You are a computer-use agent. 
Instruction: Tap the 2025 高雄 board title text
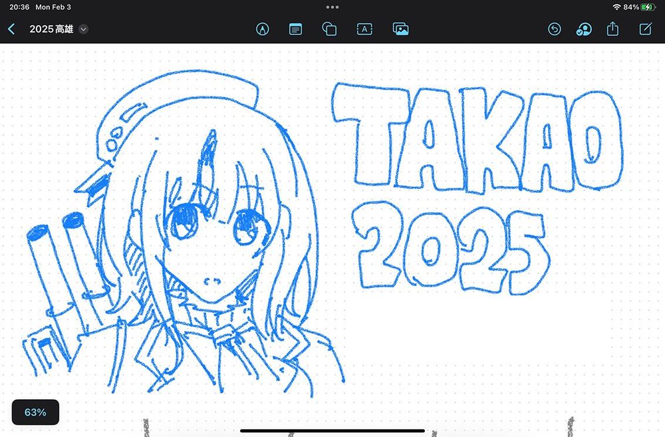tap(51, 29)
